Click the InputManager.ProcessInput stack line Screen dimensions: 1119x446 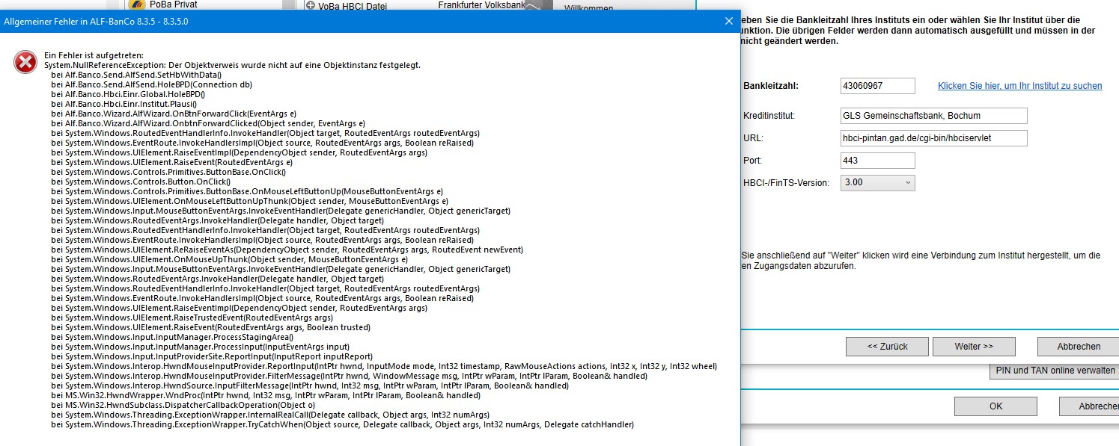point(200,347)
